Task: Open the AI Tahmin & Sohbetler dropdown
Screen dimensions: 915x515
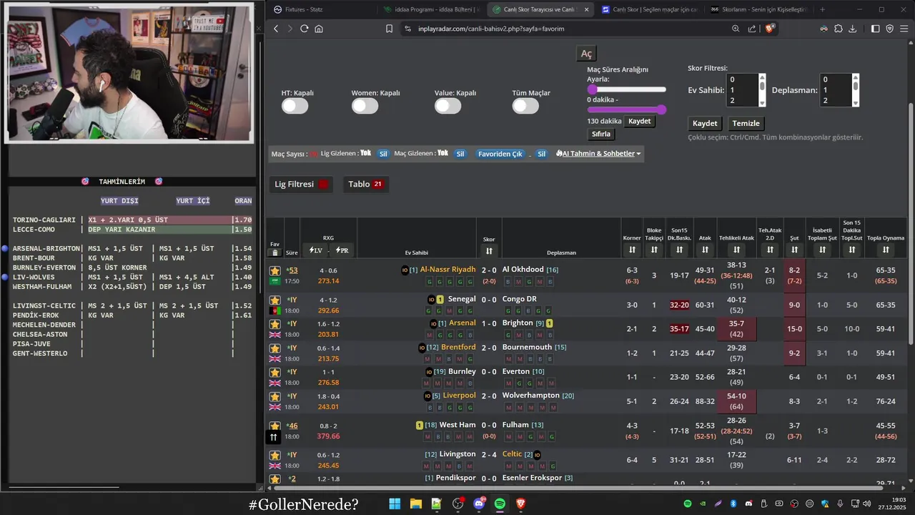Action: pos(598,154)
